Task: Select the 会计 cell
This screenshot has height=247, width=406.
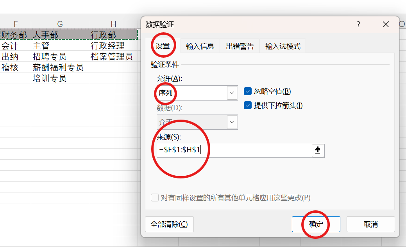Action: point(16,46)
